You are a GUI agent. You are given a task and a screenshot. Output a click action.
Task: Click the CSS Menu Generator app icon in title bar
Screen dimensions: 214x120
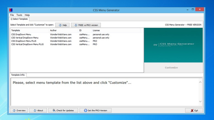11,10
